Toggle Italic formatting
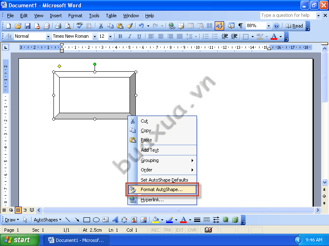This screenshot has width=329, height=246. tap(130, 36)
